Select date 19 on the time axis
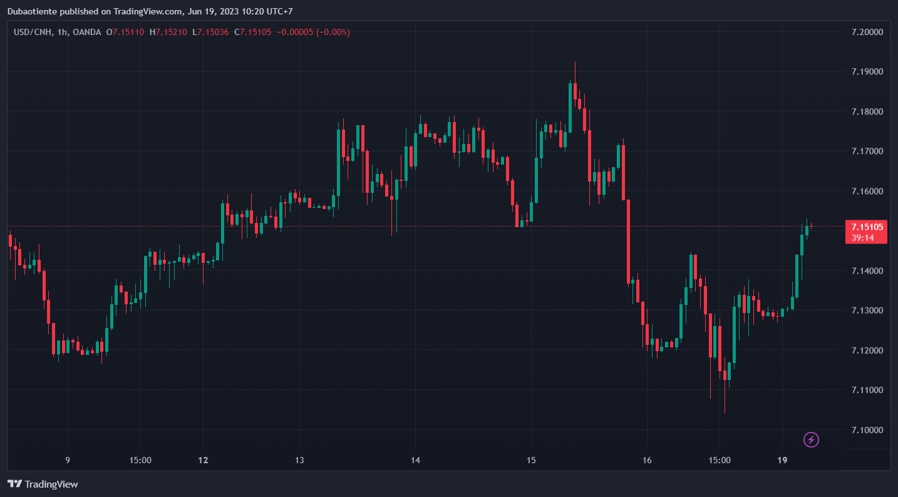The width and height of the screenshot is (898, 497). [782, 461]
